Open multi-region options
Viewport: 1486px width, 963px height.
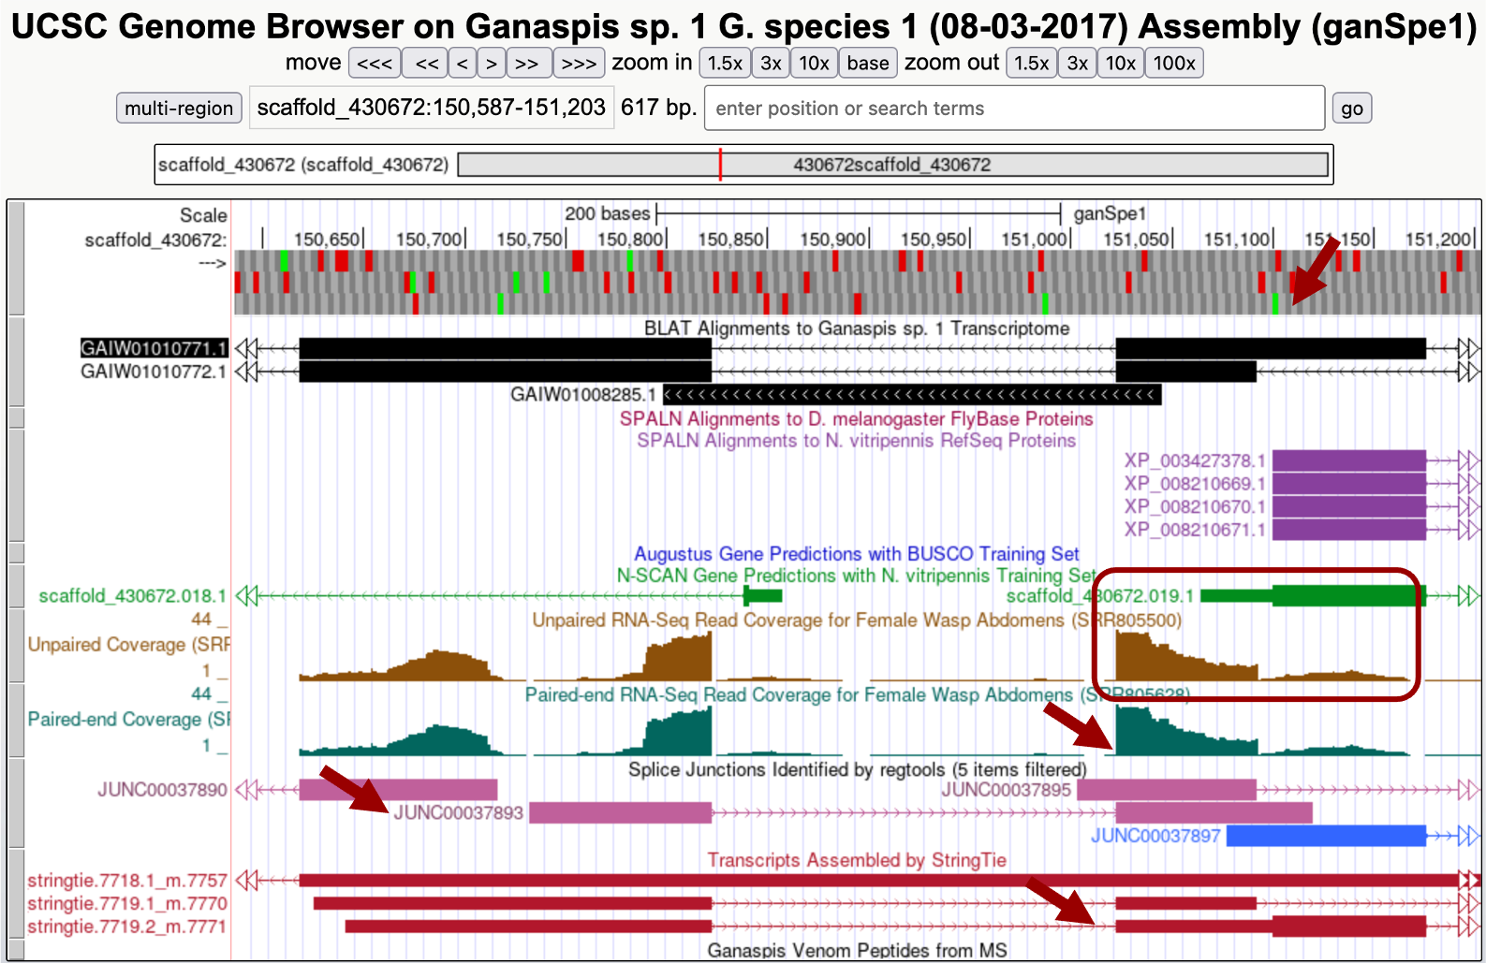[x=179, y=109]
